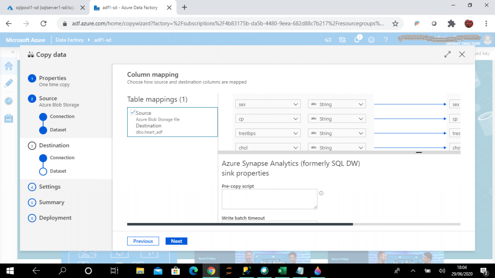Change the trestbps column String type dropdown
This screenshot has height=278, width=495.
pos(337,133)
